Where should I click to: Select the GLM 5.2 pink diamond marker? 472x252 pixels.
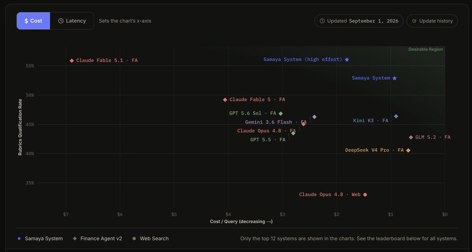411,137
